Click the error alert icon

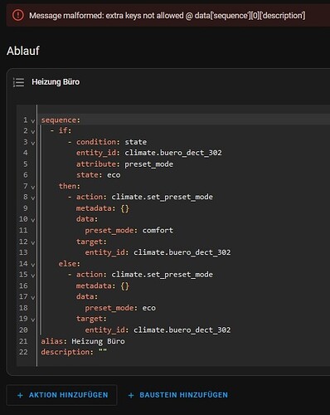point(18,15)
